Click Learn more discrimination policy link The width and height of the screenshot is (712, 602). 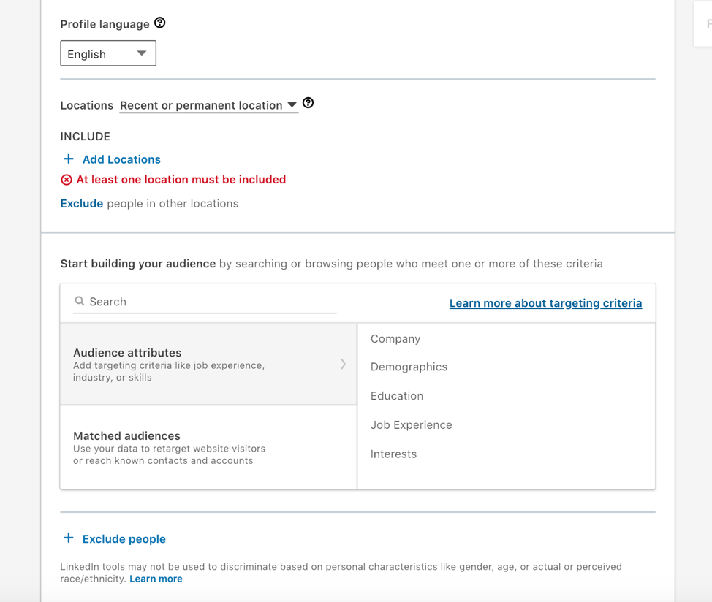[x=156, y=579]
